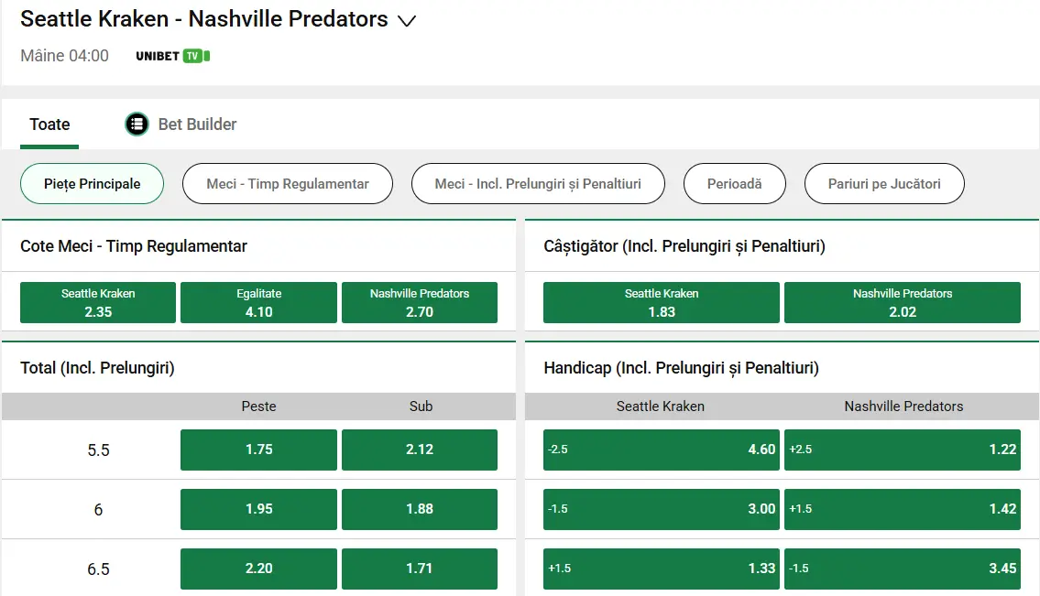Select Nashville Predators +1.5 handicap at 1.42
This screenshot has width=1040, height=596.
coord(903,509)
